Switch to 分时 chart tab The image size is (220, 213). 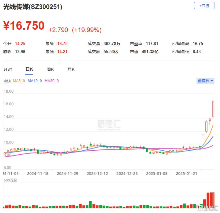8,69
